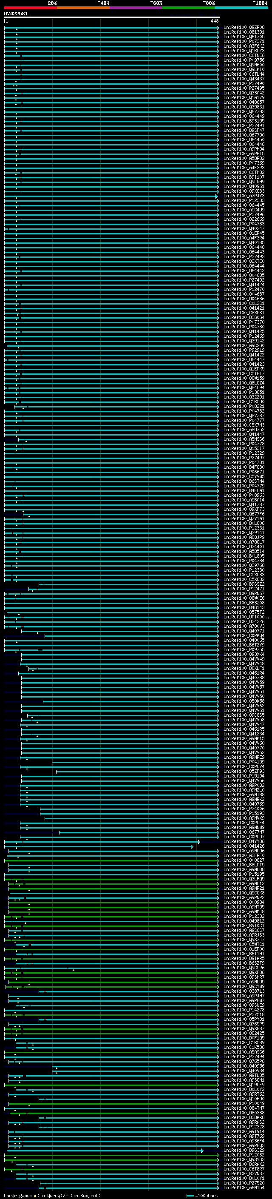Select hit label UniRef100_B9S155

click(x=244, y=121)
